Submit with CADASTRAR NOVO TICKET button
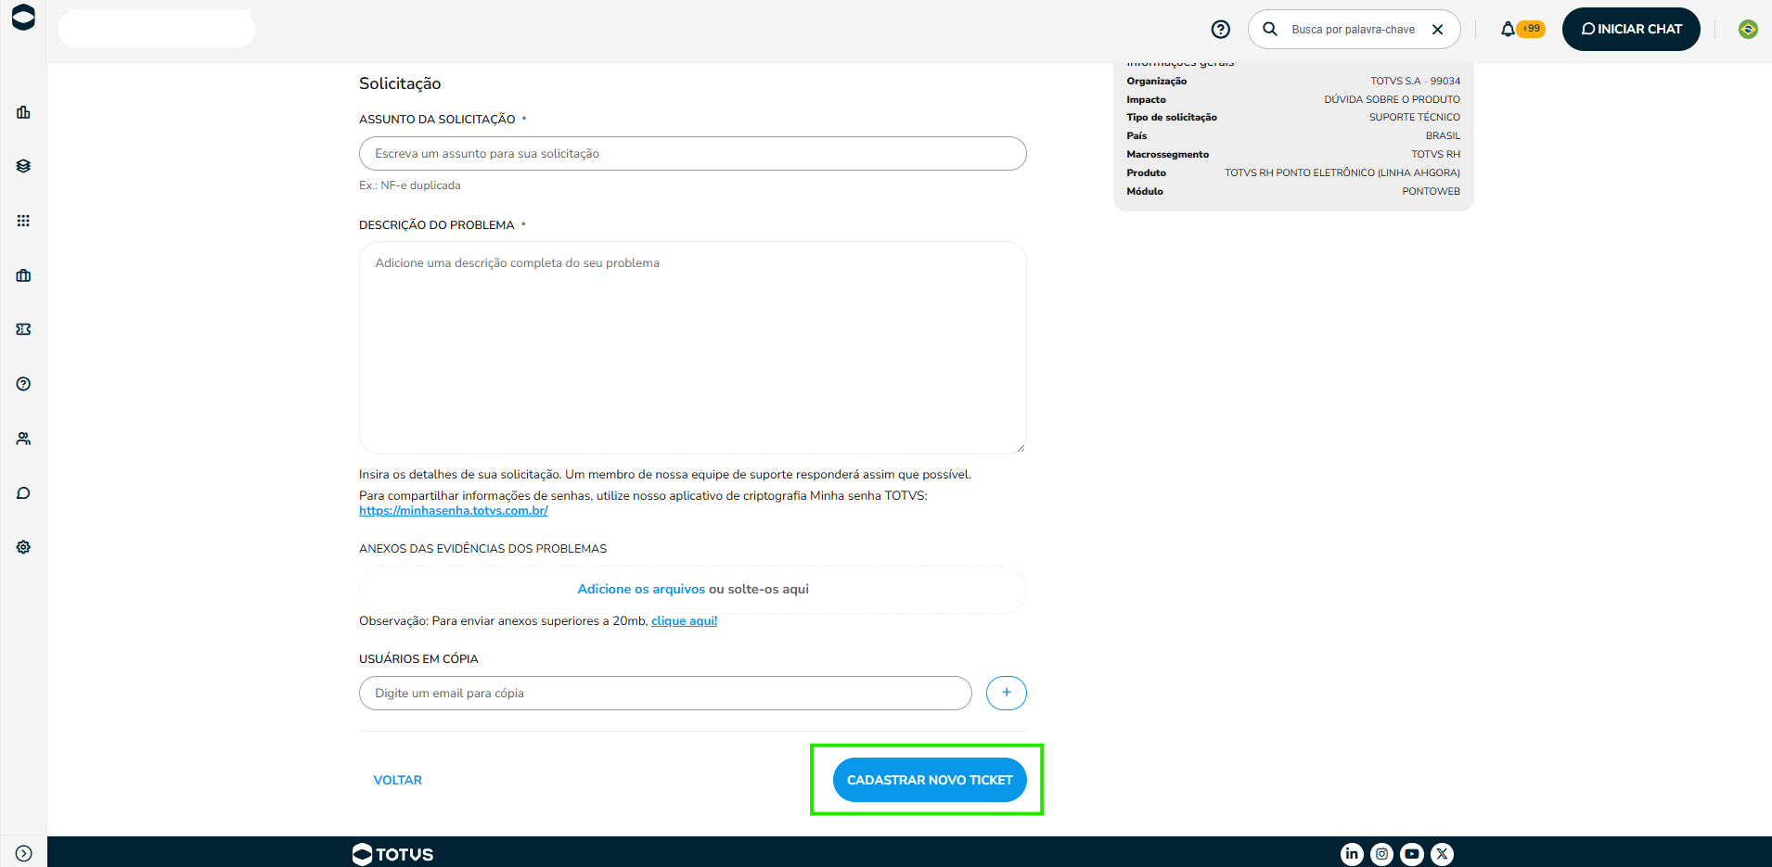Screen dimensions: 1772x867 pos(930,780)
